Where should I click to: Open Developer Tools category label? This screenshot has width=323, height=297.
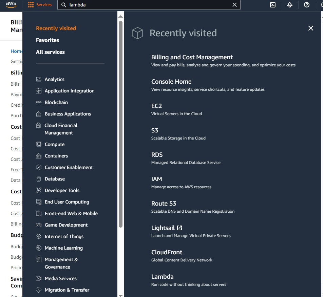pyautogui.click(x=62, y=190)
